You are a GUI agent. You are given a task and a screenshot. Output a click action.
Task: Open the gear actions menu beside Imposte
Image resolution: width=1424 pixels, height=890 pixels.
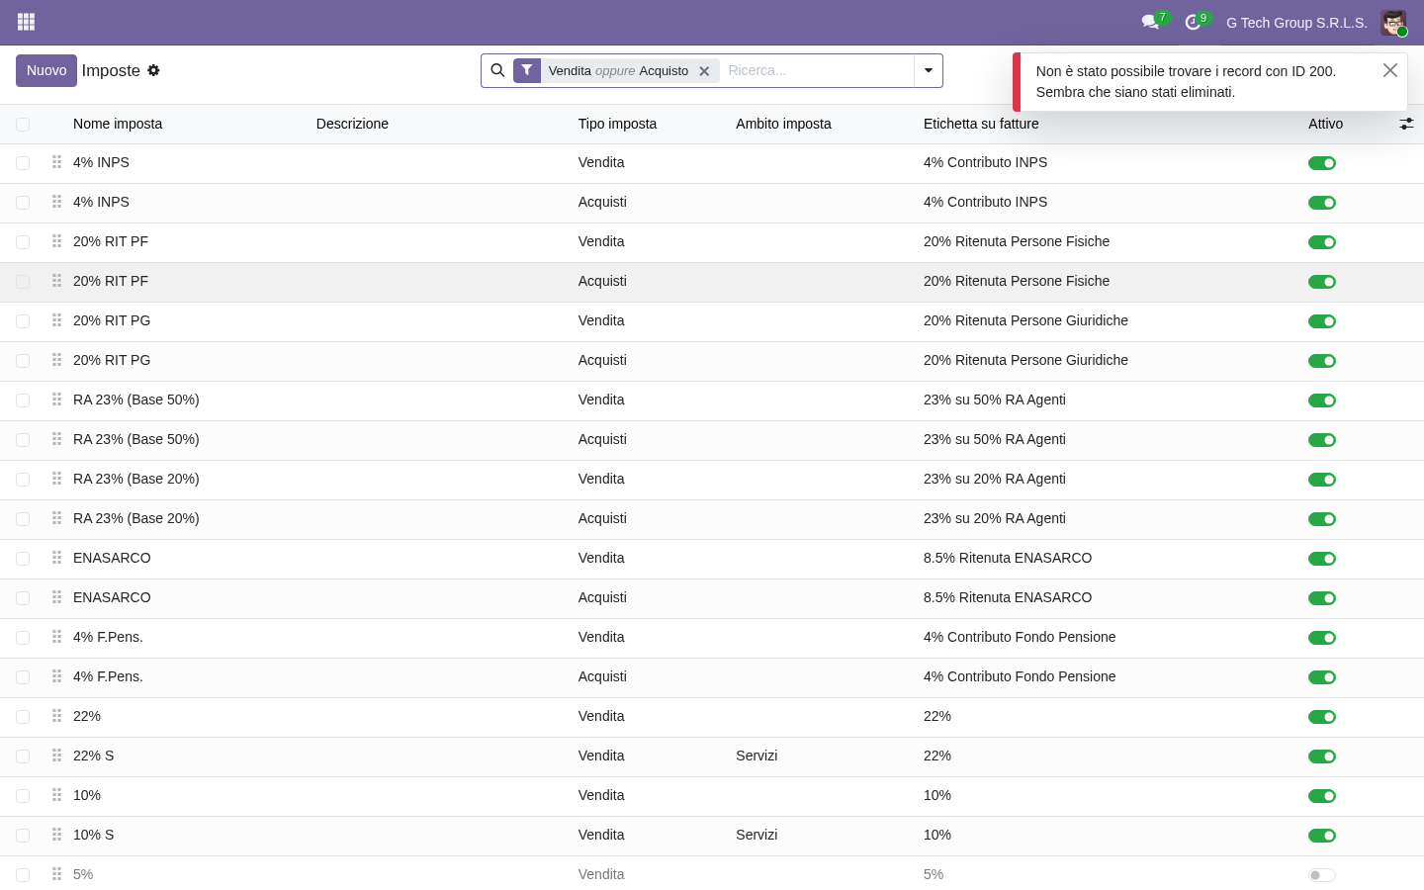[x=153, y=70]
